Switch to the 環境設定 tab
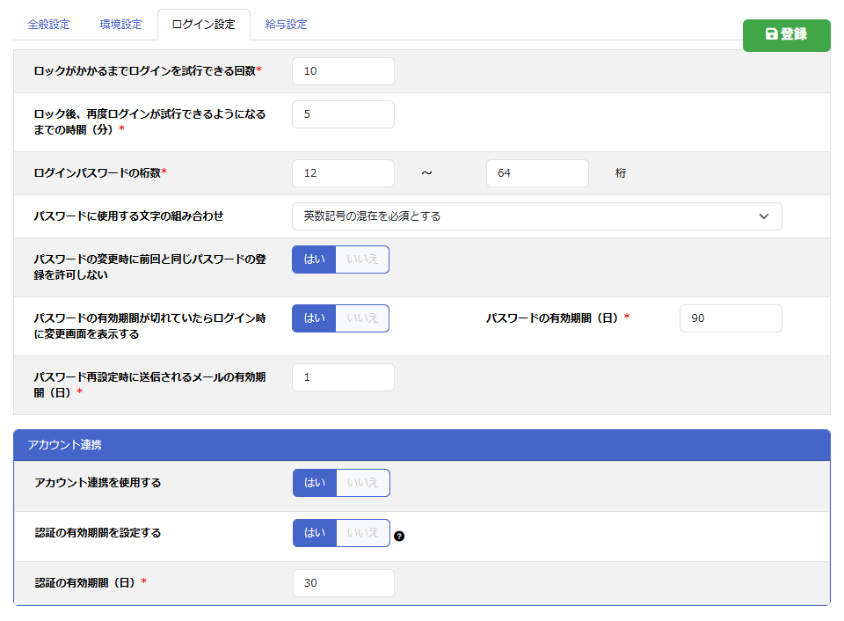This screenshot has height=621, width=844. 120,25
